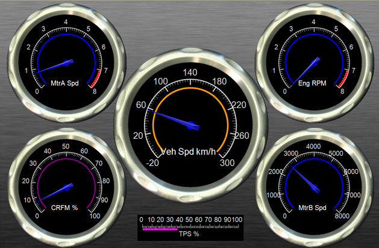Click the 300 mark on vehicle speed gauge
The image size is (379, 248).
pyautogui.click(x=227, y=163)
